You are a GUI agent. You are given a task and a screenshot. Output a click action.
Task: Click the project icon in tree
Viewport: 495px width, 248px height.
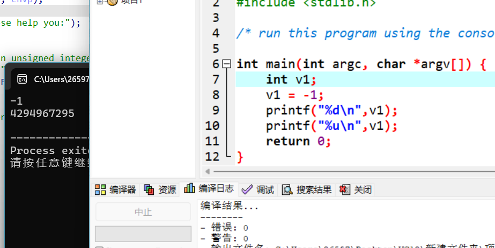[112, 2]
